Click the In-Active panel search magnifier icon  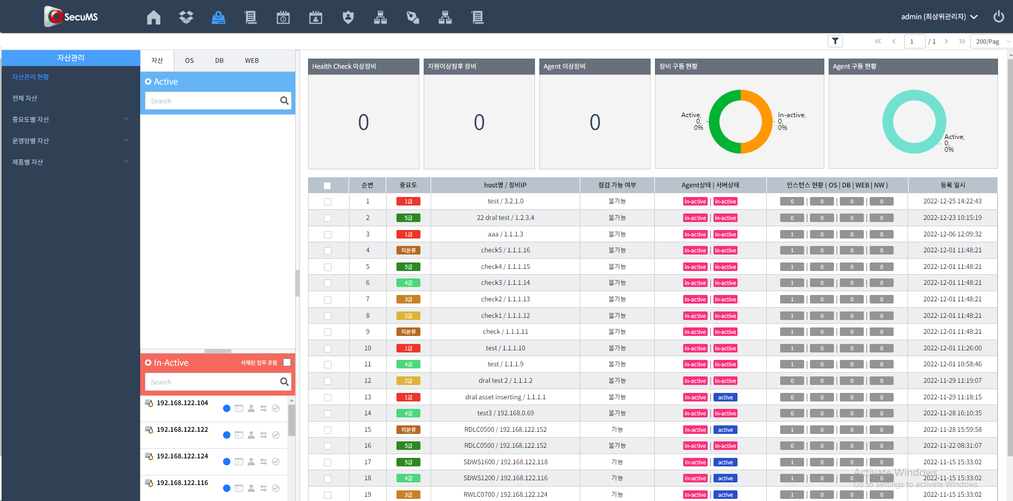tap(284, 382)
